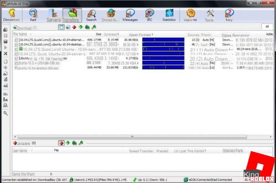The image size is (276, 183).
Task: Click progress bar of ubuntu-10.04-alternate download
Action: click(163, 40)
